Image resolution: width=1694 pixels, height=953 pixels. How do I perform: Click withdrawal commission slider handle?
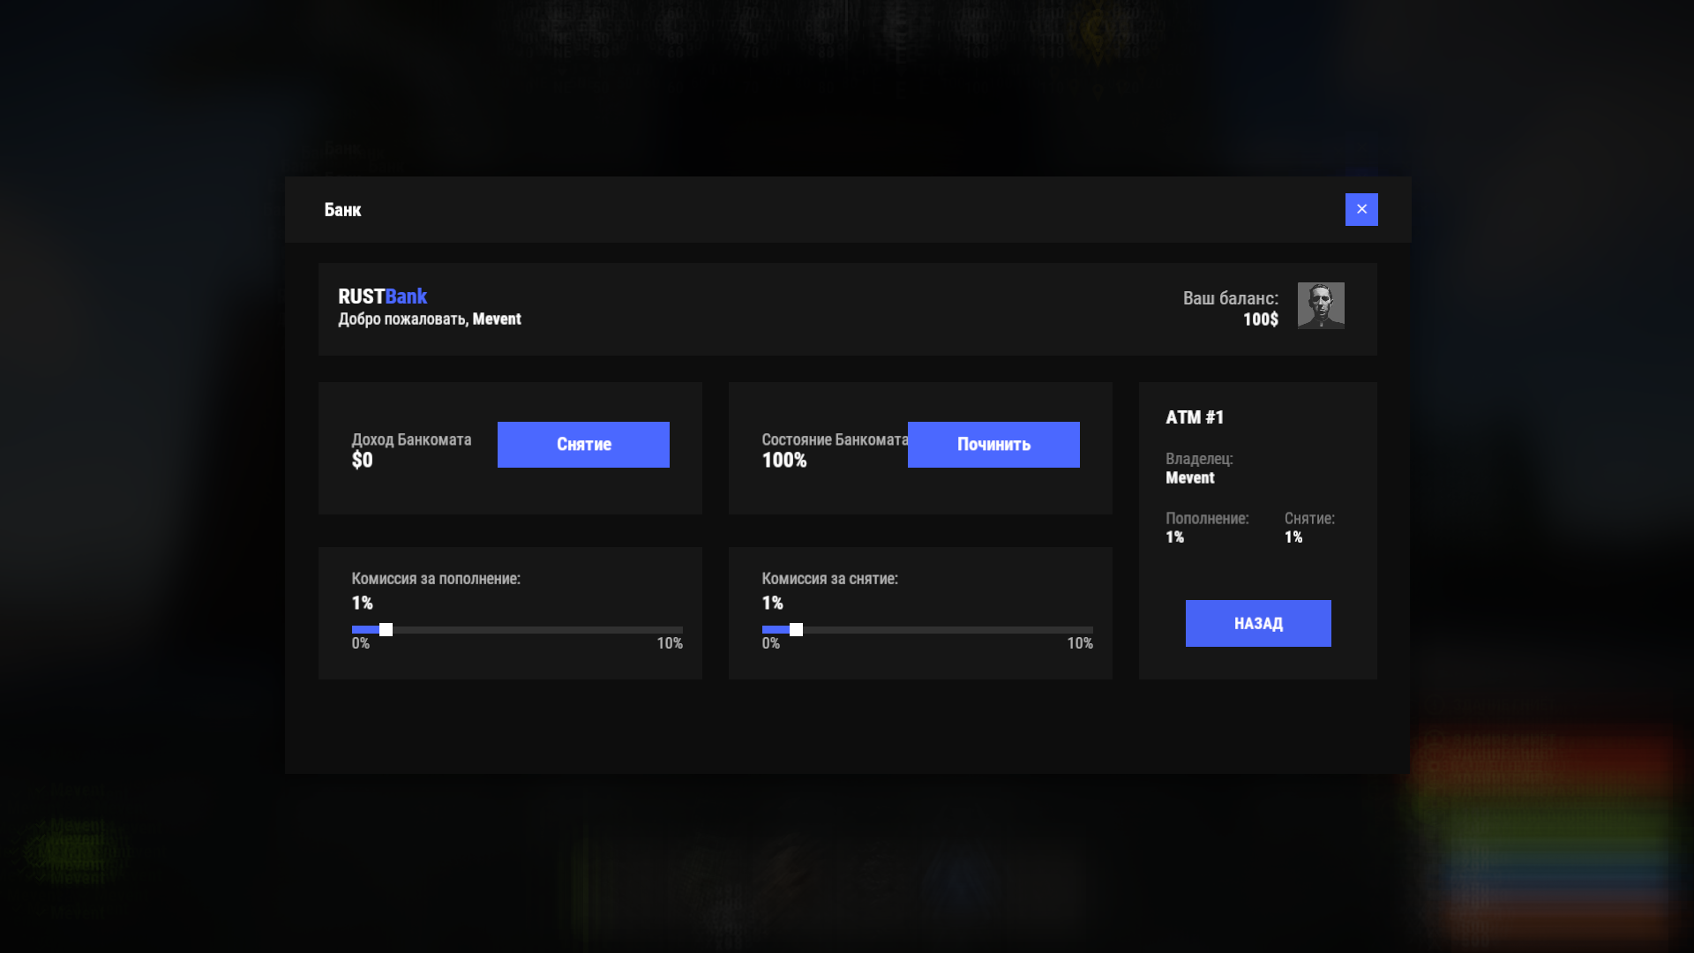796,629
